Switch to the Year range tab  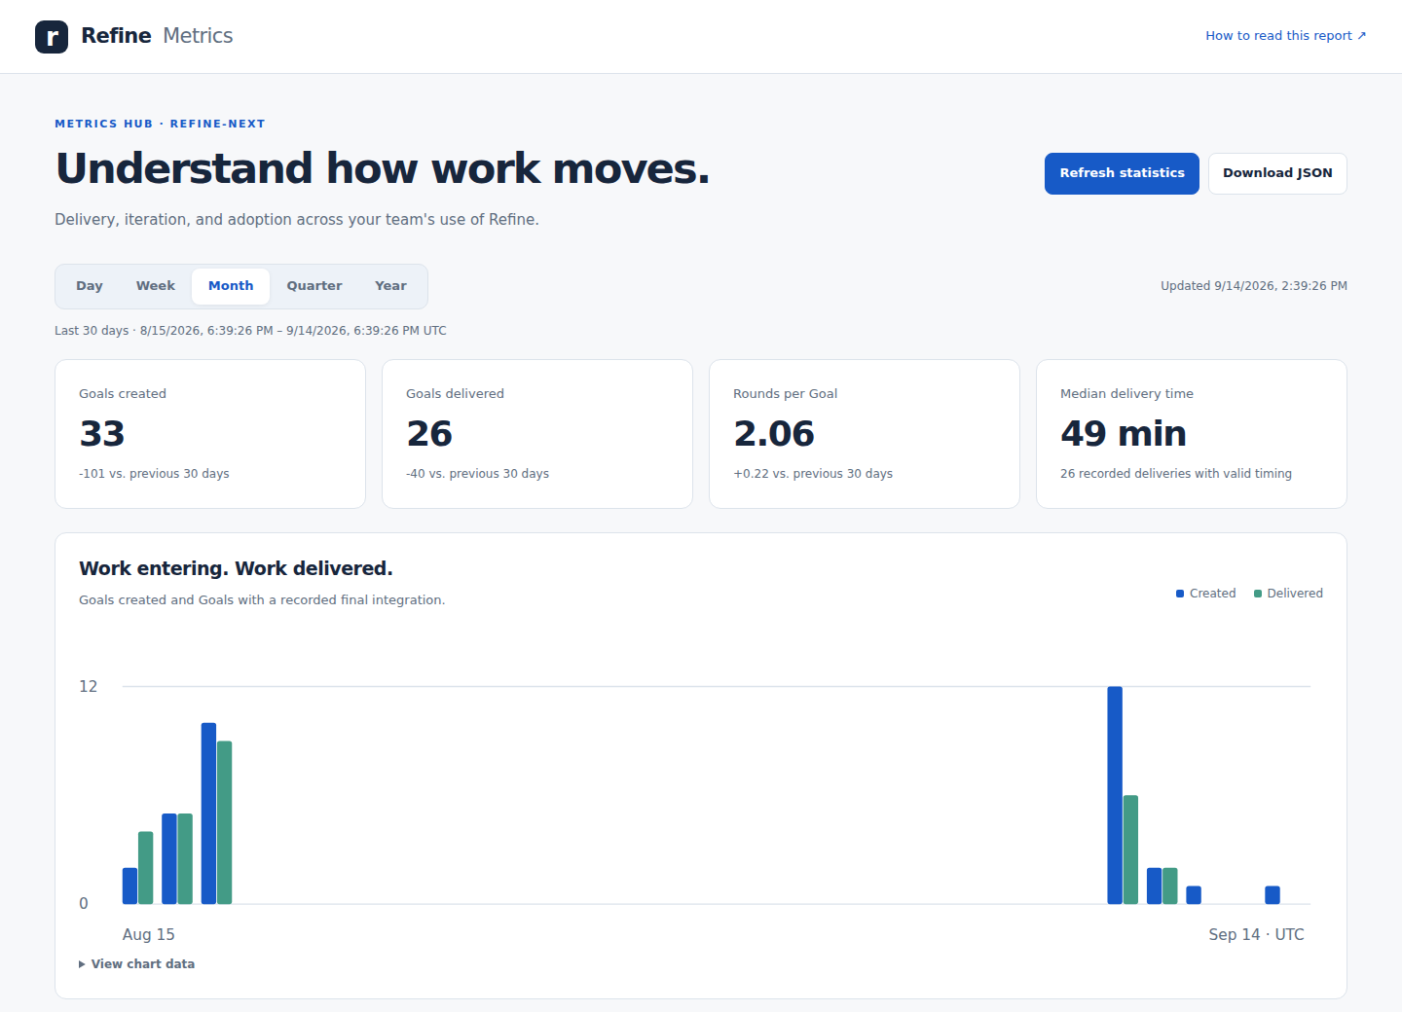(x=390, y=286)
